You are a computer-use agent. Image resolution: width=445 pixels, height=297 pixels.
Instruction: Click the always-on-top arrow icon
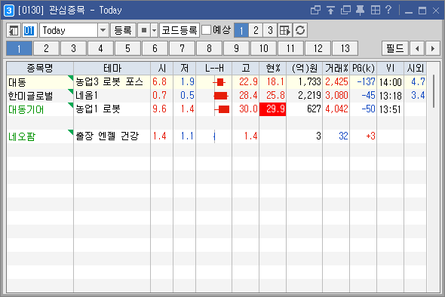point(330,11)
